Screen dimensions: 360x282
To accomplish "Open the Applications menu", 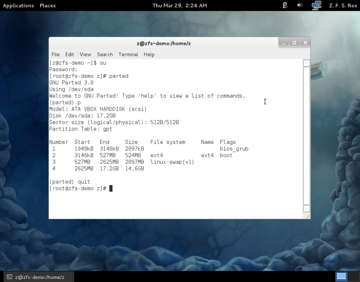I will point(18,5).
